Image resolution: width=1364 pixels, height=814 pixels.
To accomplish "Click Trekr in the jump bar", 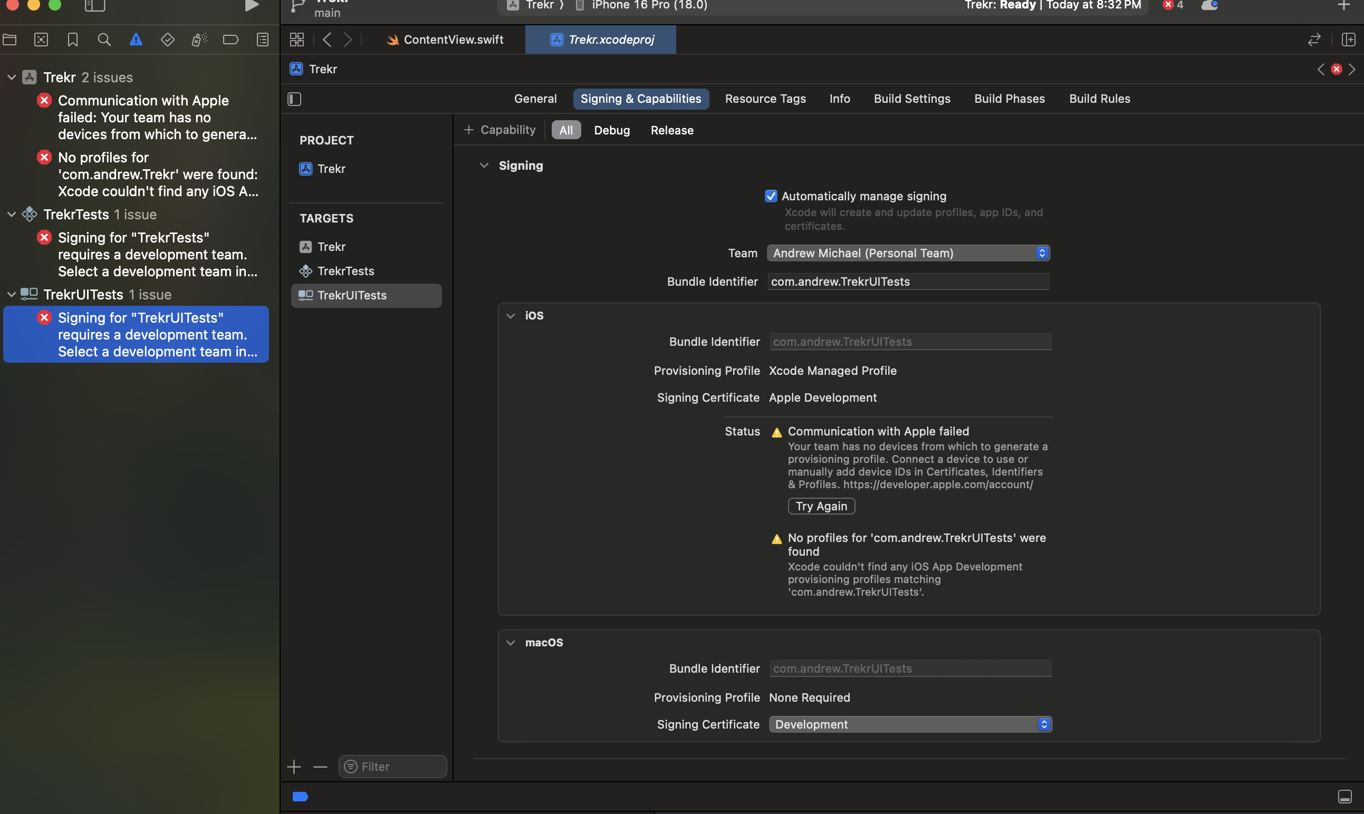I will tap(313, 69).
